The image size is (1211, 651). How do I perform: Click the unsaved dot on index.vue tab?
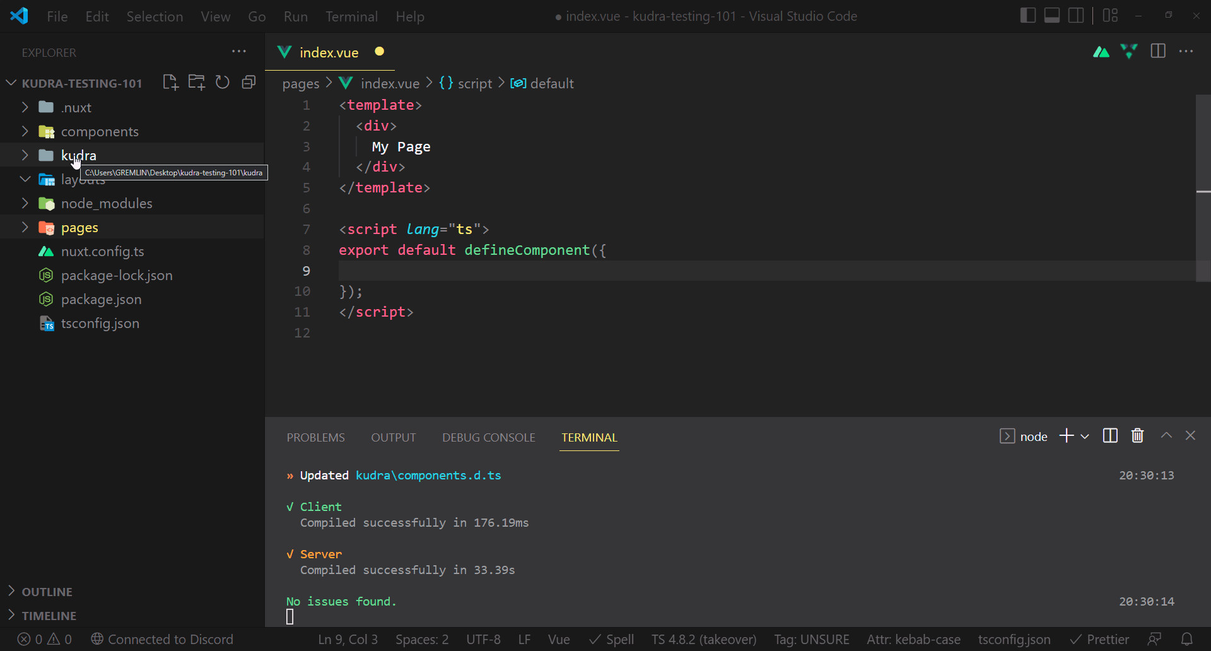379,51
